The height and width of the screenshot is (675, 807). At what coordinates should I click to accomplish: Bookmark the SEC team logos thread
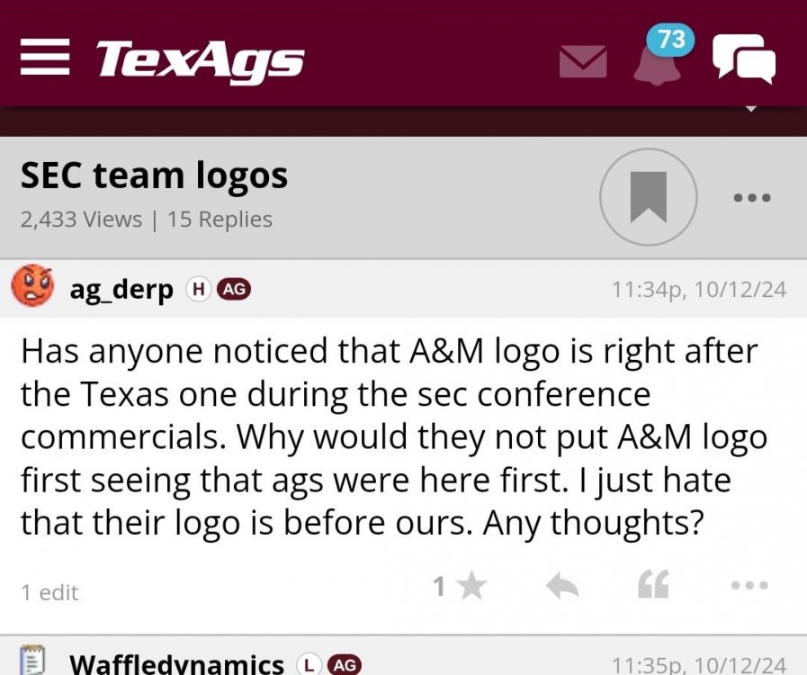click(648, 197)
